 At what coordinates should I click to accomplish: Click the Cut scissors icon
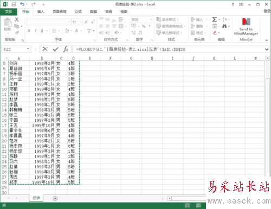[17, 19]
